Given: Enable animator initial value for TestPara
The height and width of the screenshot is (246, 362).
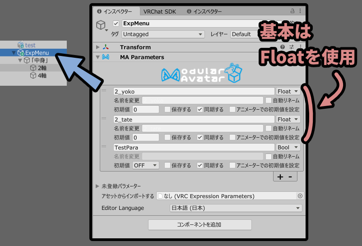Looking at the screenshot, I should click(232, 165).
